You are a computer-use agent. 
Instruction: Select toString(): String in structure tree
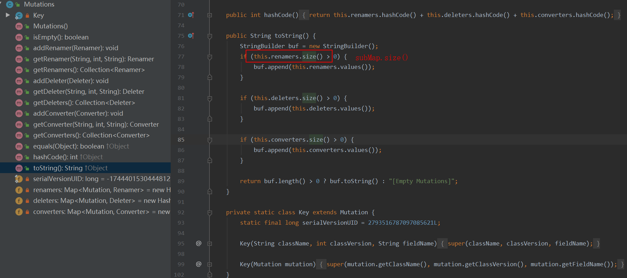(70, 168)
